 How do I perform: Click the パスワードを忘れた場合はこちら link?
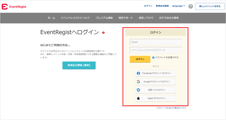point(171,108)
